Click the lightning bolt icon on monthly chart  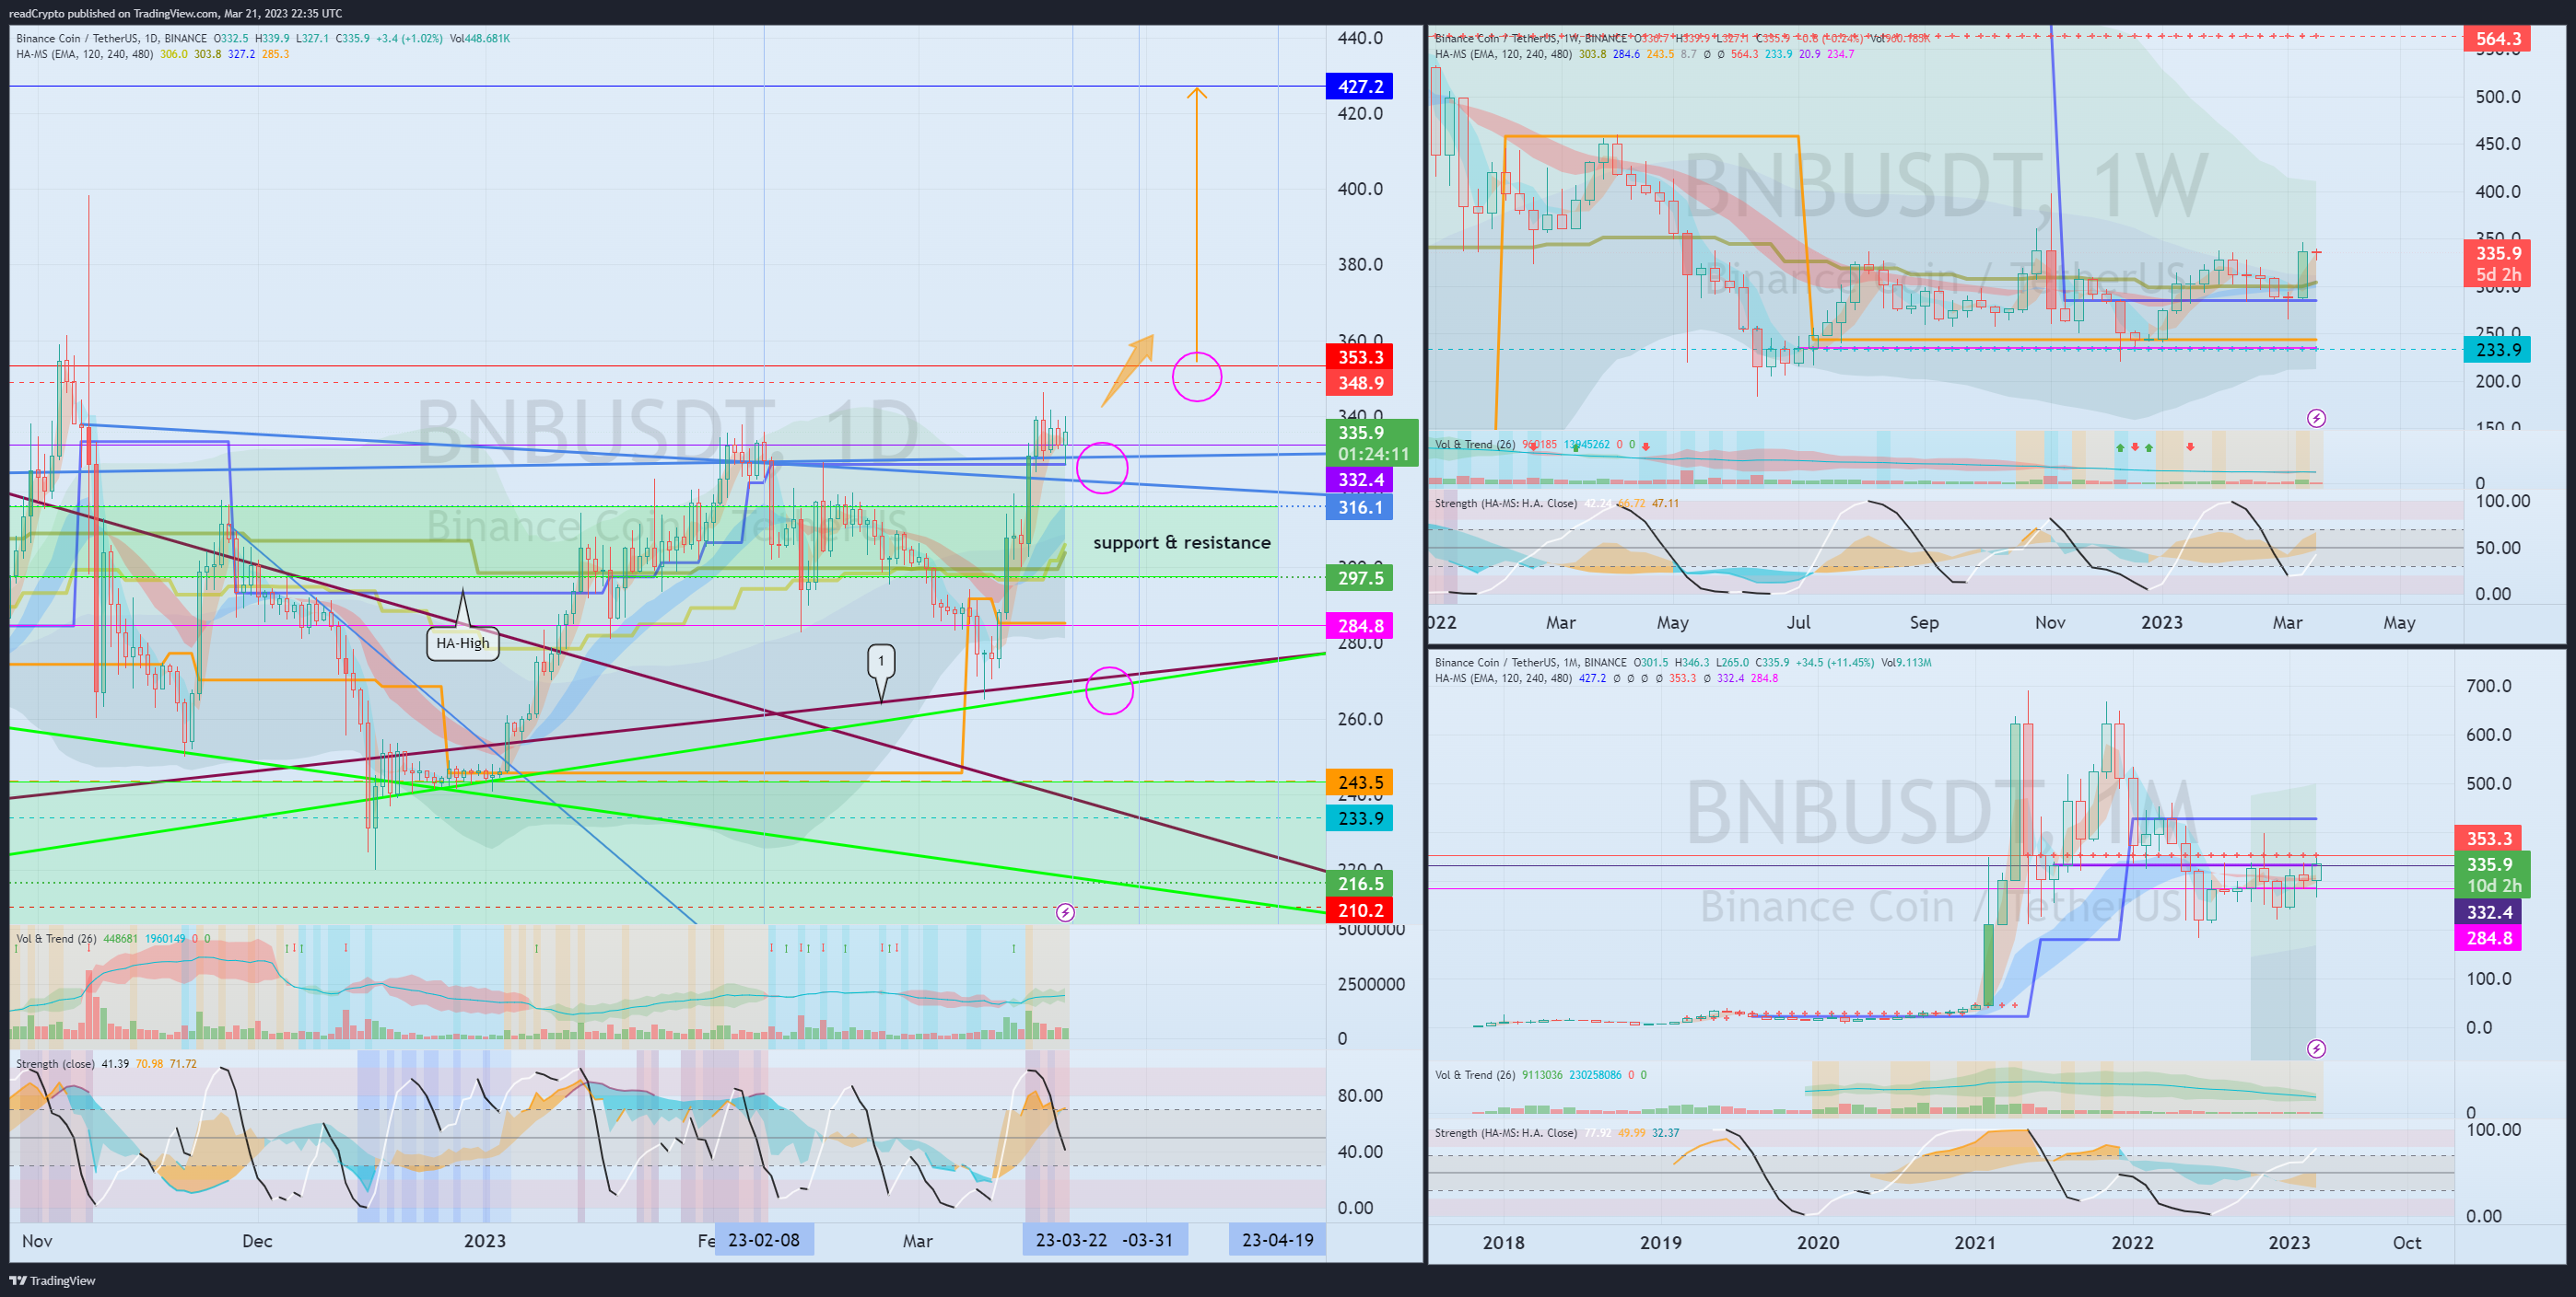click(x=2316, y=1048)
